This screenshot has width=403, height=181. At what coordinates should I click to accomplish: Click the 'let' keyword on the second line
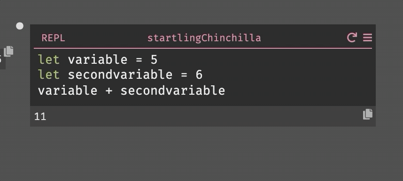[49, 75]
